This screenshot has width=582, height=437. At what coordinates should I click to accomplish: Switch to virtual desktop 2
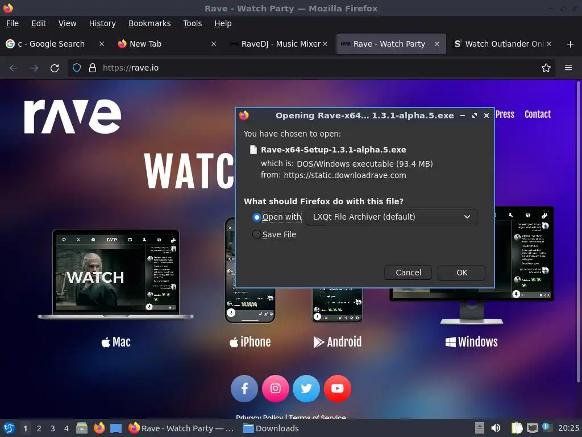click(39, 428)
